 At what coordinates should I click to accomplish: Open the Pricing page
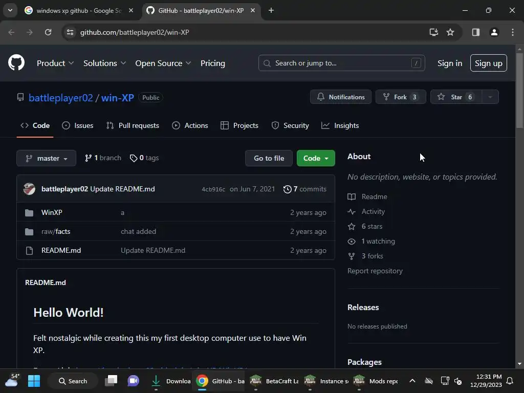[x=212, y=63]
